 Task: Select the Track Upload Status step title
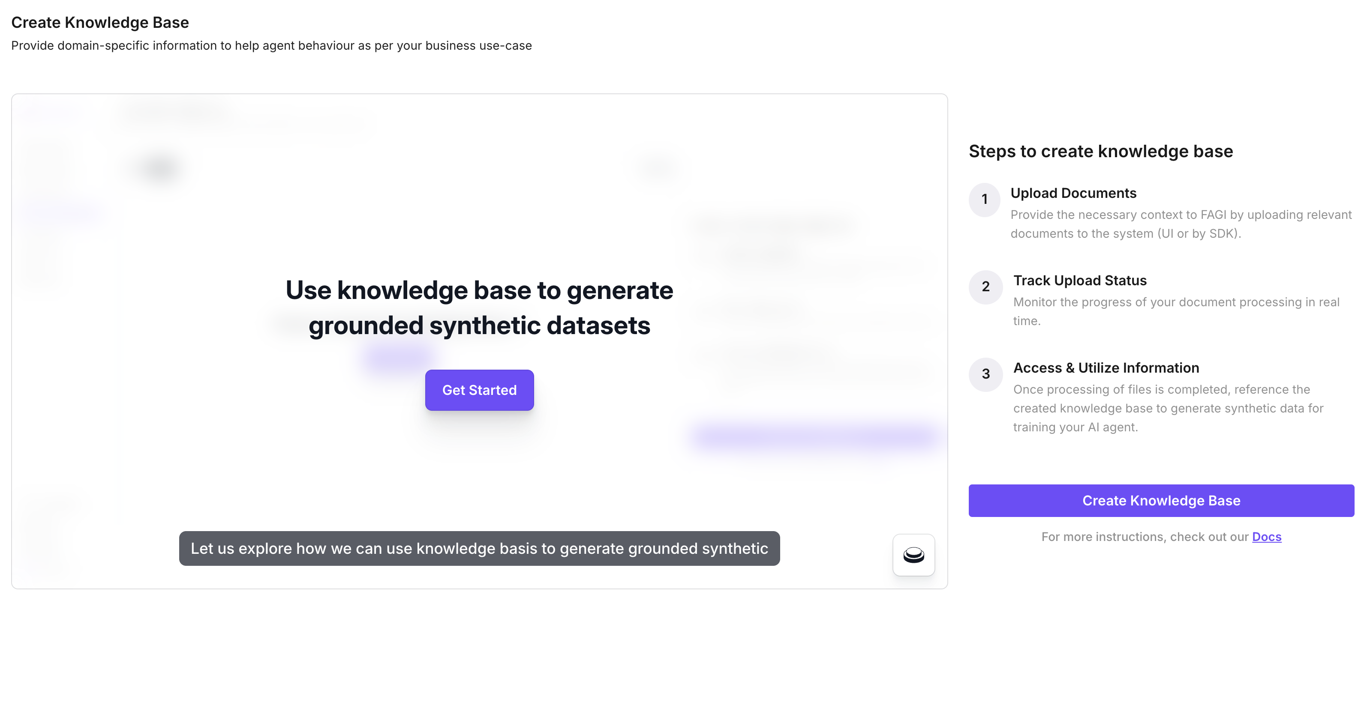click(1080, 281)
